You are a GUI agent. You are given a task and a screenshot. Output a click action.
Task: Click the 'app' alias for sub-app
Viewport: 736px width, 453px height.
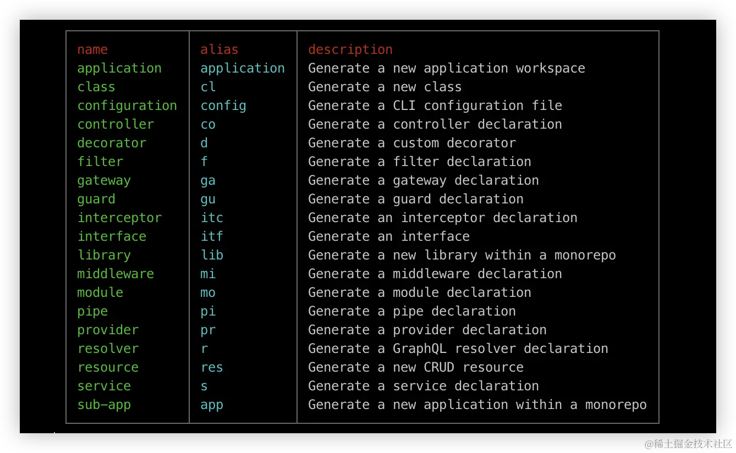coord(212,405)
